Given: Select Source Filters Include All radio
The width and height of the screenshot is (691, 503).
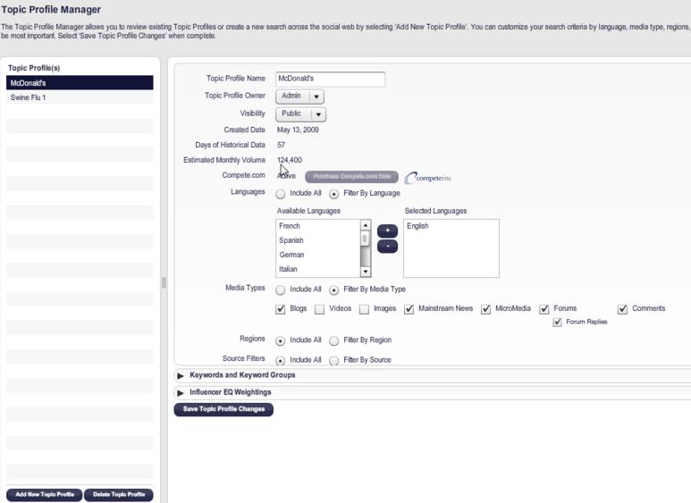Looking at the screenshot, I should [x=281, y=360].
